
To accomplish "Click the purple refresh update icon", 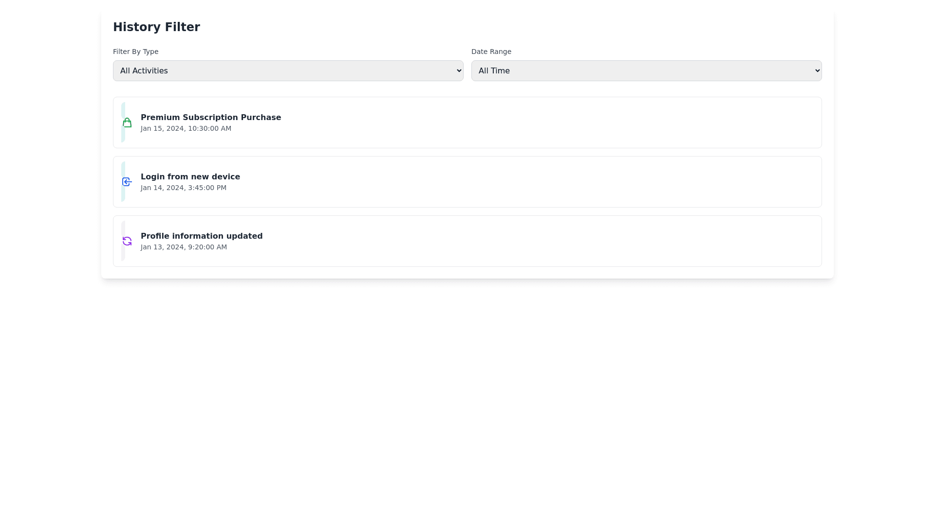I will pos(127,241).
